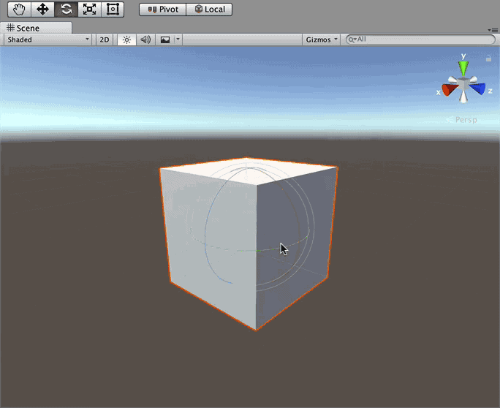Screen dimensions: 500x408
Task: Select the Move tool
Action: pyautogui.click(x=42, y=10)
